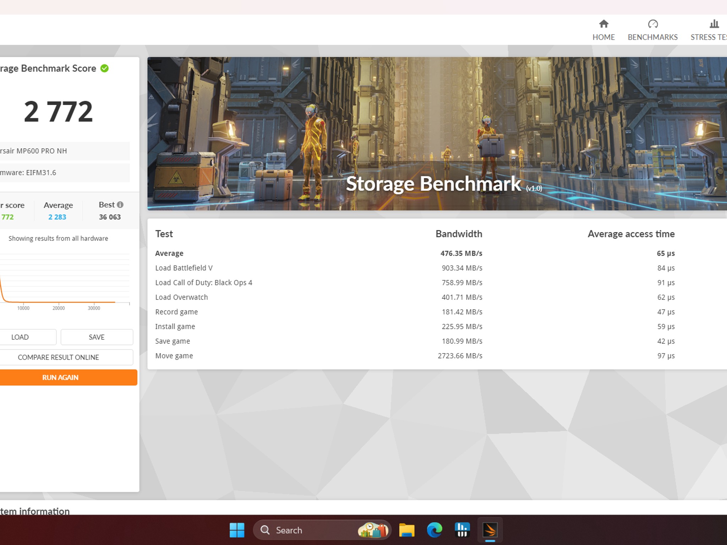Click COMPARE RESULT ONLINE

(x=66, y=357)
